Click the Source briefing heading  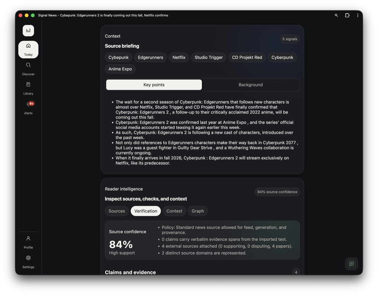point(122,46)
